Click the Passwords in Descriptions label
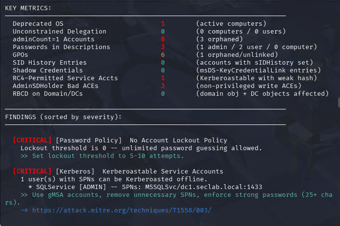Viewport: 340px width, 226px height. [61, 47]
